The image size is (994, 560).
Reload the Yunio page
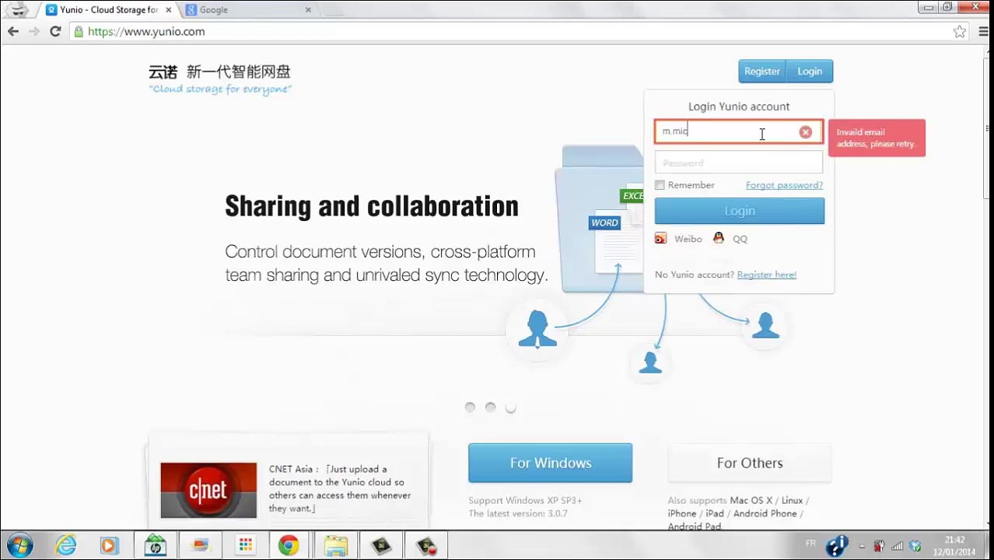[55, 31]
